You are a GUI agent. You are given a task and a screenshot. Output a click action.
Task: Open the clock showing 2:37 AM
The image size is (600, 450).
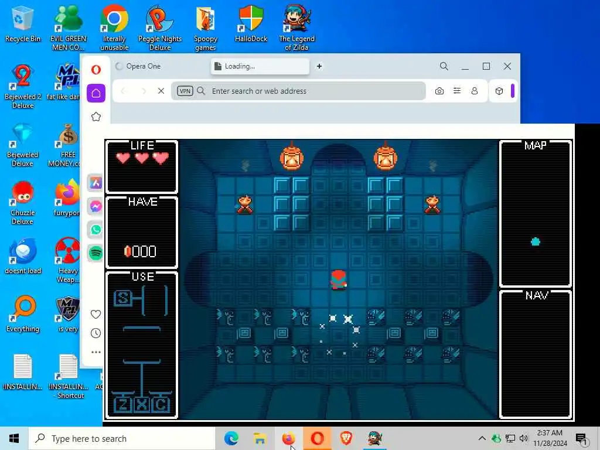tap(550, 438)
